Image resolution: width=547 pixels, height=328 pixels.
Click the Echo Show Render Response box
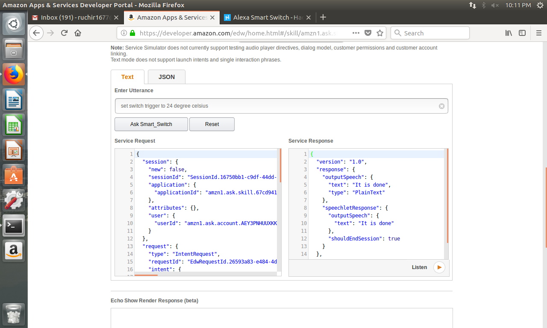click(x=282, y=318)
